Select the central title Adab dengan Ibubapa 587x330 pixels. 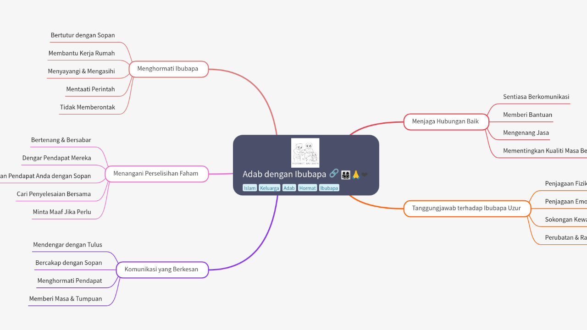click(x=284, y=174)
